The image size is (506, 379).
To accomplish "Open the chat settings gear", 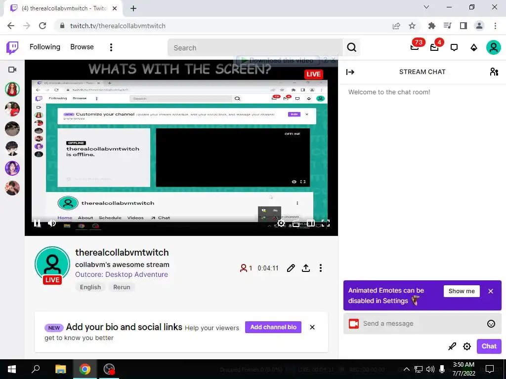I will click(466, 346).
